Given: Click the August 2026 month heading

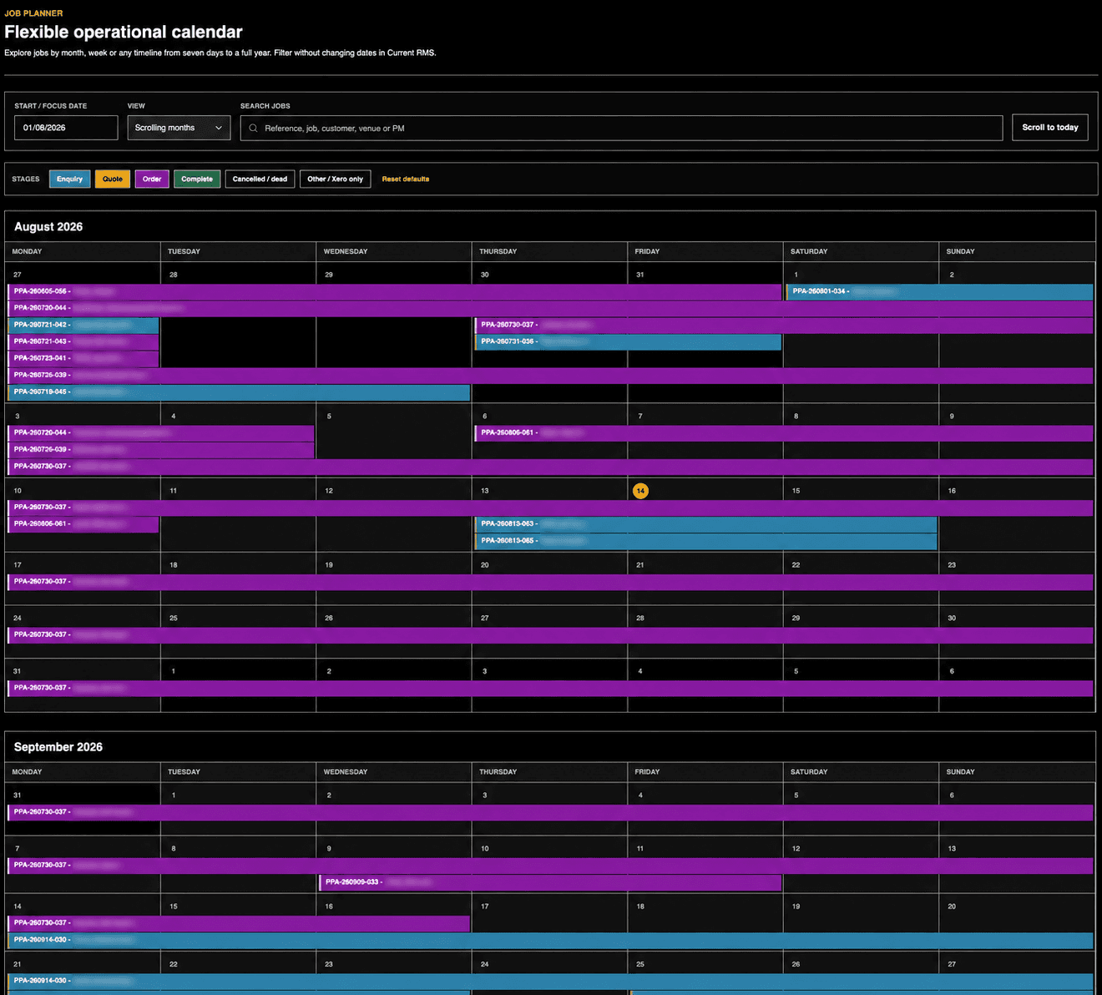Looking at the screenshot, I should tap(48, 227).
